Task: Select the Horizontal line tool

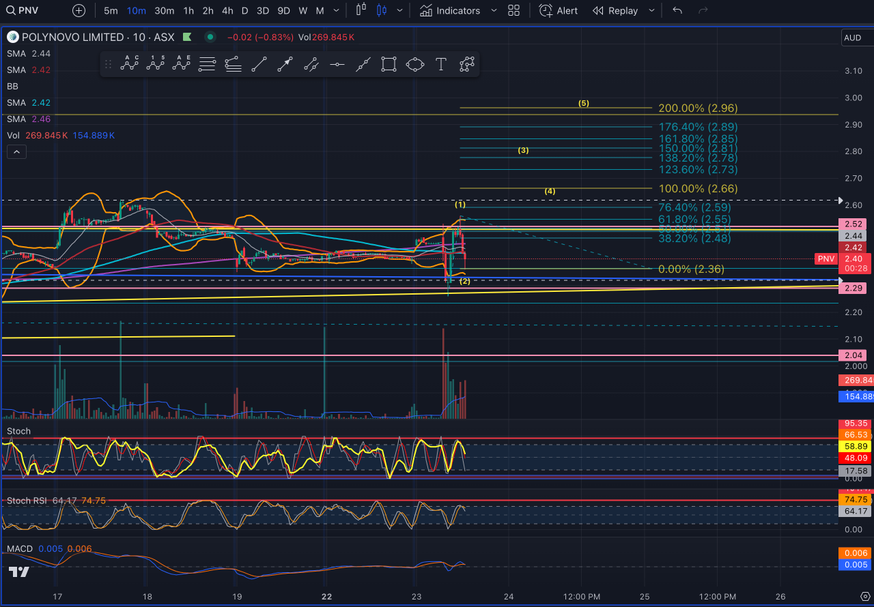Action: point(337,64)
